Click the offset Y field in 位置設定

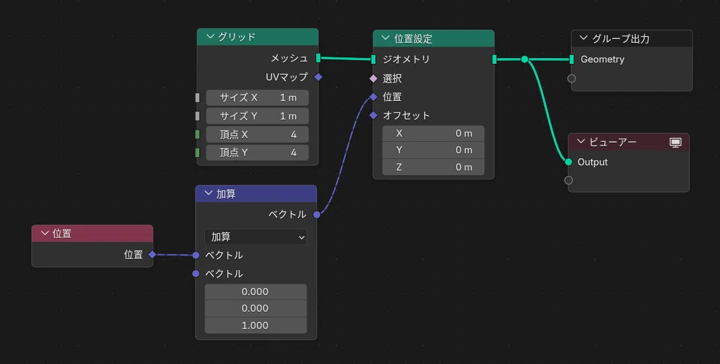pos(433,150)
